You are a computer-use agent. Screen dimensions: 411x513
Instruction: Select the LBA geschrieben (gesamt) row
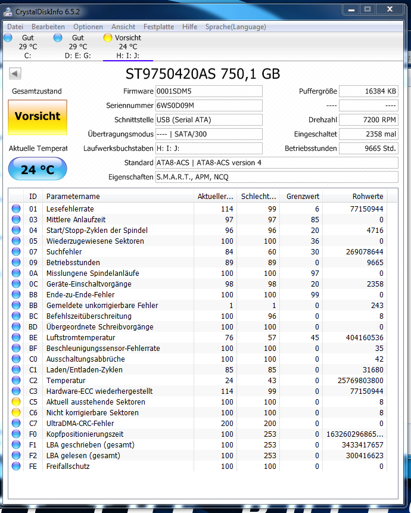pyautogui.click(x=198, y=444)
